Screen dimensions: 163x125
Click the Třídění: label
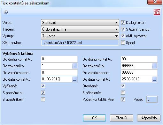pyautogui.click(x=9, y=29)
